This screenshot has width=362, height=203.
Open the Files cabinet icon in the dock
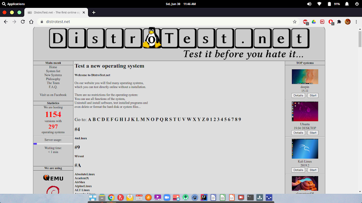[102, 197]
